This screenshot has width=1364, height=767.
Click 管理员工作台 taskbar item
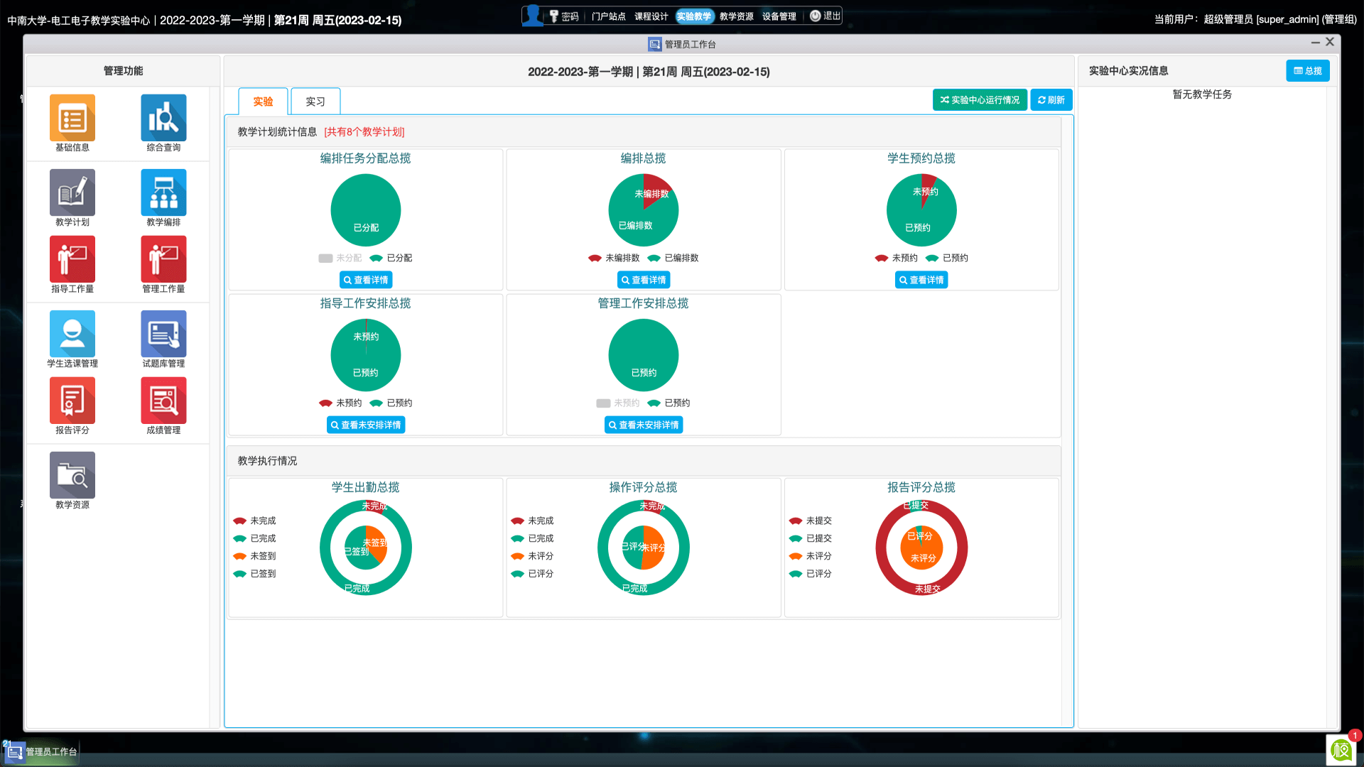click(41, 751)
